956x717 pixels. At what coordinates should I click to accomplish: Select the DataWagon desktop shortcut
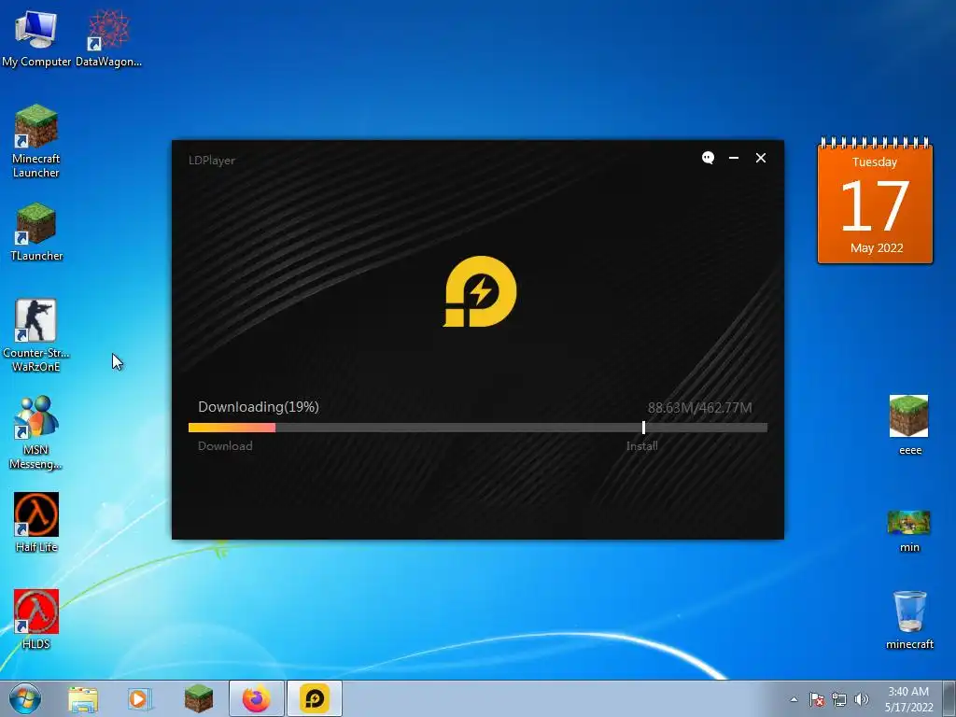tap(108, 38)
